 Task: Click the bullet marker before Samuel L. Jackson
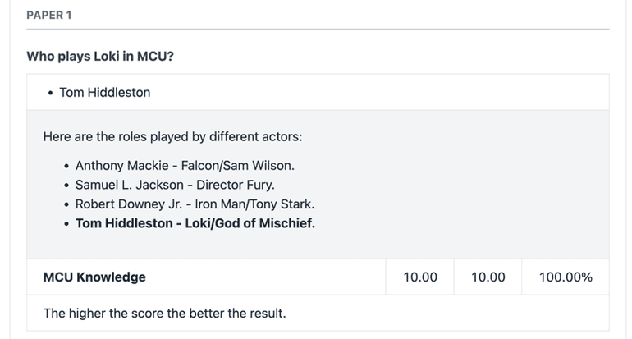(66, 186)
